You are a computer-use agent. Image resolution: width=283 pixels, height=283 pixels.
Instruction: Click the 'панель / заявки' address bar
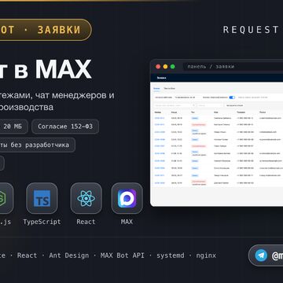click(233, 67)
